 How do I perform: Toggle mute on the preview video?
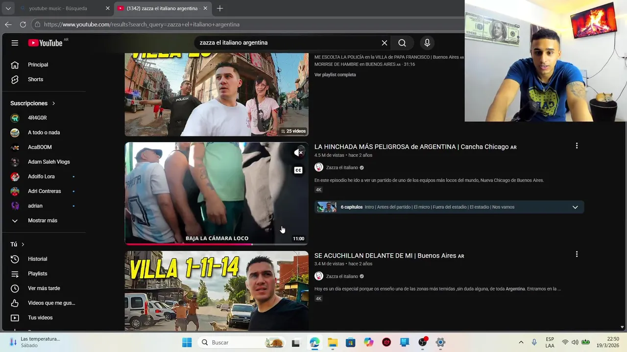298,153
